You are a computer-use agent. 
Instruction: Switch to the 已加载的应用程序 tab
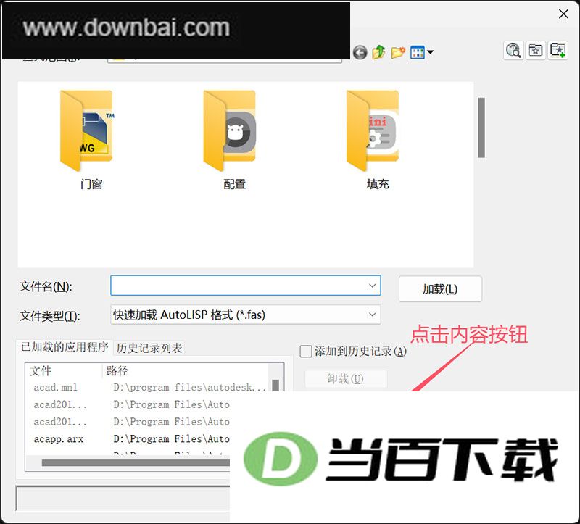pyautogui.click(x=65, y=347)
